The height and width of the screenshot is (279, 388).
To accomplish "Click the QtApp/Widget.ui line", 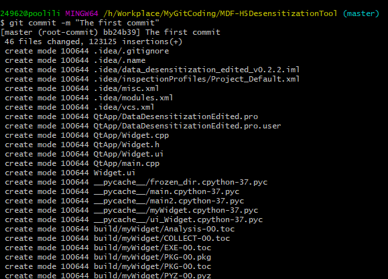I will tap(84, 155).
